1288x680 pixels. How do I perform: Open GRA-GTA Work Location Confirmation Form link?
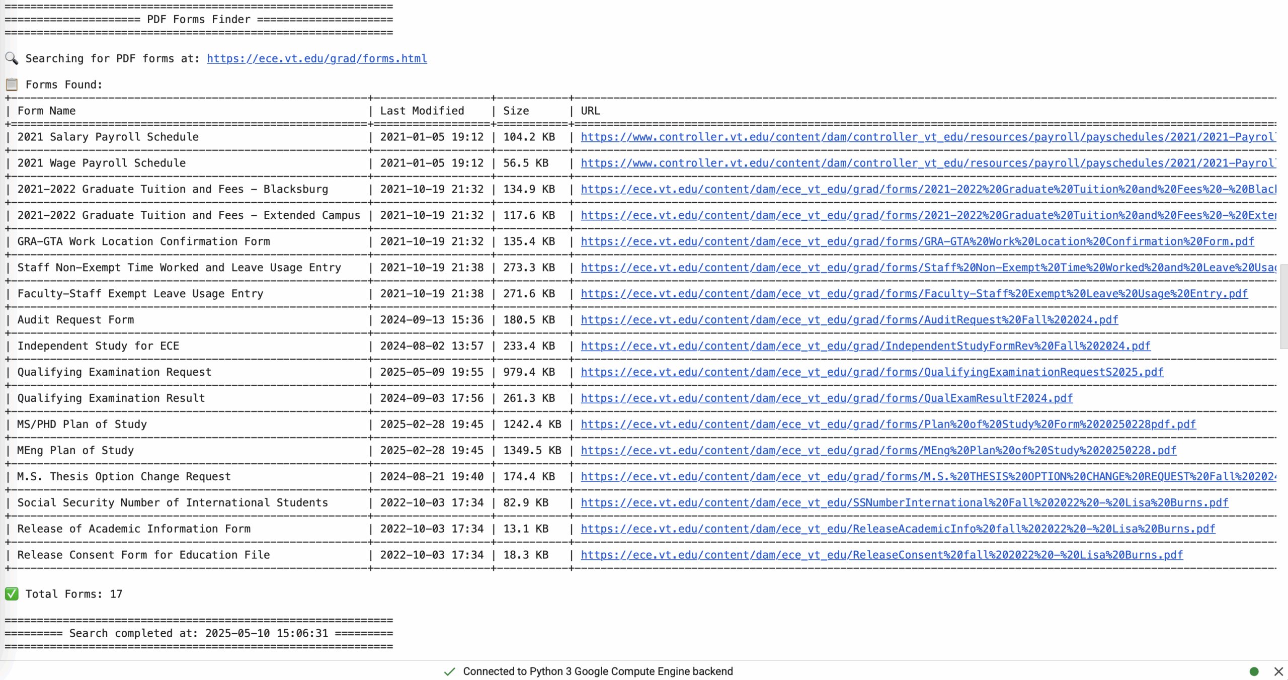(x=917, y=241)
